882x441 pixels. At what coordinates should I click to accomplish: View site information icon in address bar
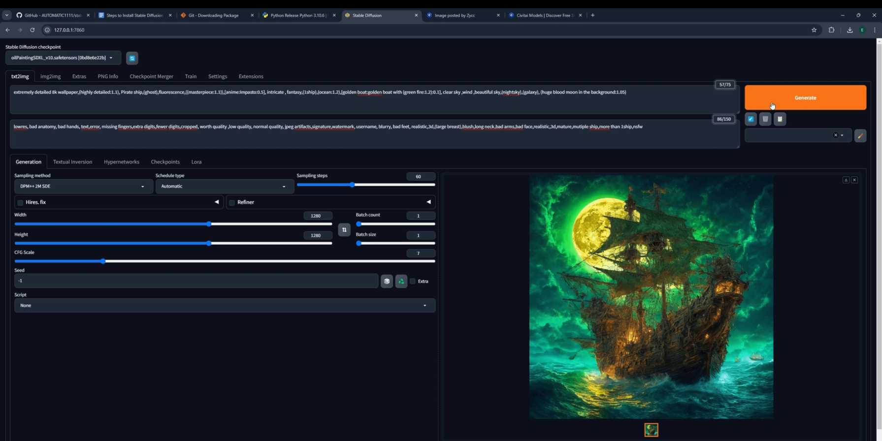coord(47,30)
